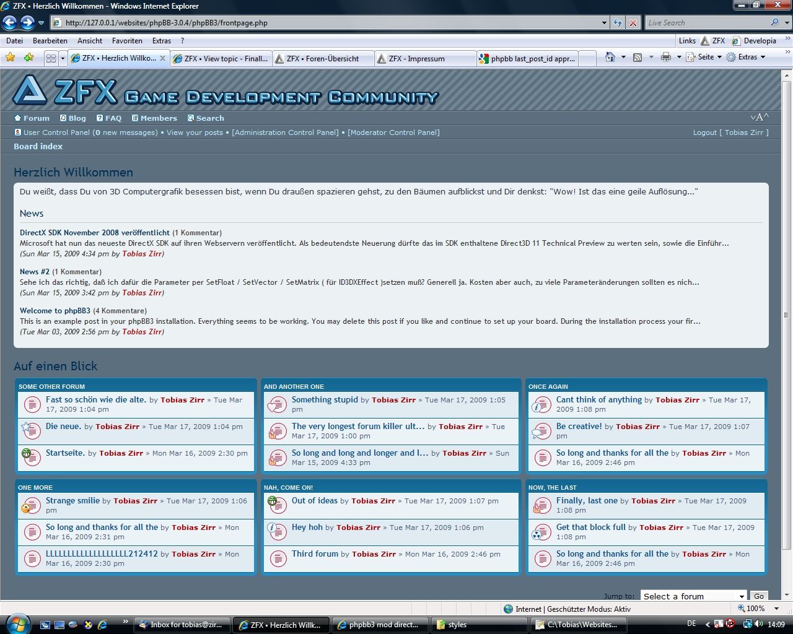Open the Favorites star icon

11,58
